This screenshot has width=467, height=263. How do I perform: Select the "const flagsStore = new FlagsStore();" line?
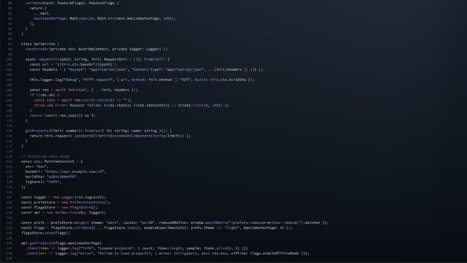59,207
